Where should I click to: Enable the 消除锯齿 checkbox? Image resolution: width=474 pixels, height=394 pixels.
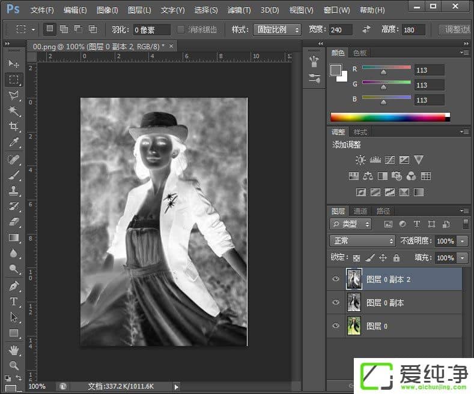181,29
